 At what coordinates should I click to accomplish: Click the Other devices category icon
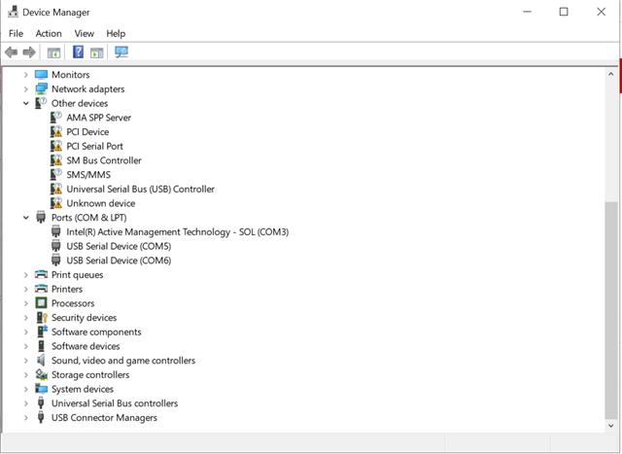[41, 103]
